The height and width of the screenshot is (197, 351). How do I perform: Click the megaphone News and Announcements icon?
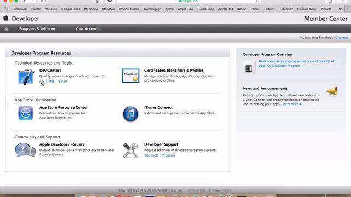coord(332,91)
